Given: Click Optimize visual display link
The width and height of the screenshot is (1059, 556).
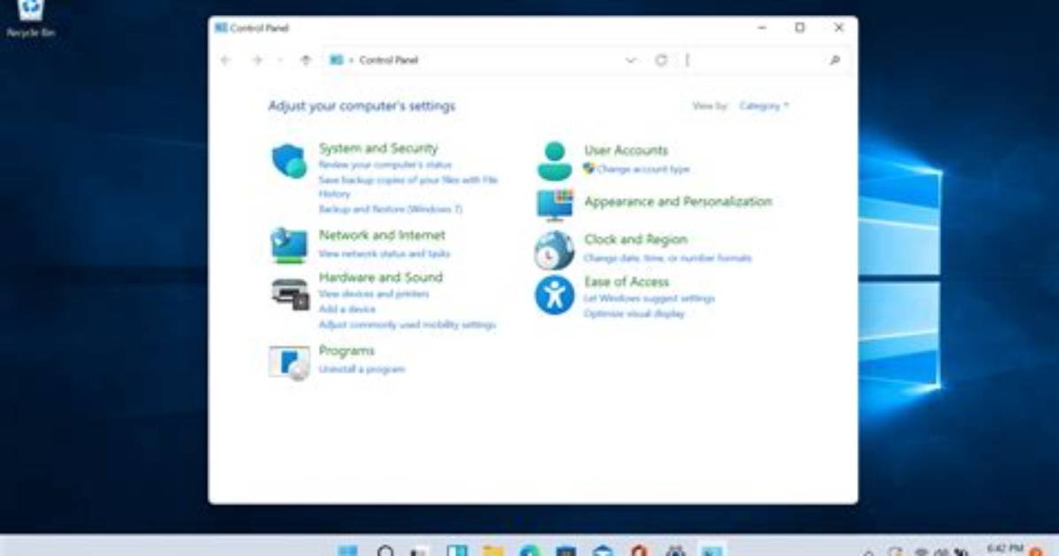Looking at the screenshot, I should tap(633, 314).
